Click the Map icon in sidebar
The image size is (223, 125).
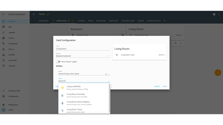click(3, 27)
